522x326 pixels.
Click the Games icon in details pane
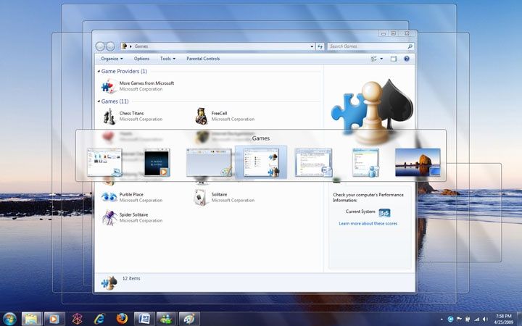point(109,283)
